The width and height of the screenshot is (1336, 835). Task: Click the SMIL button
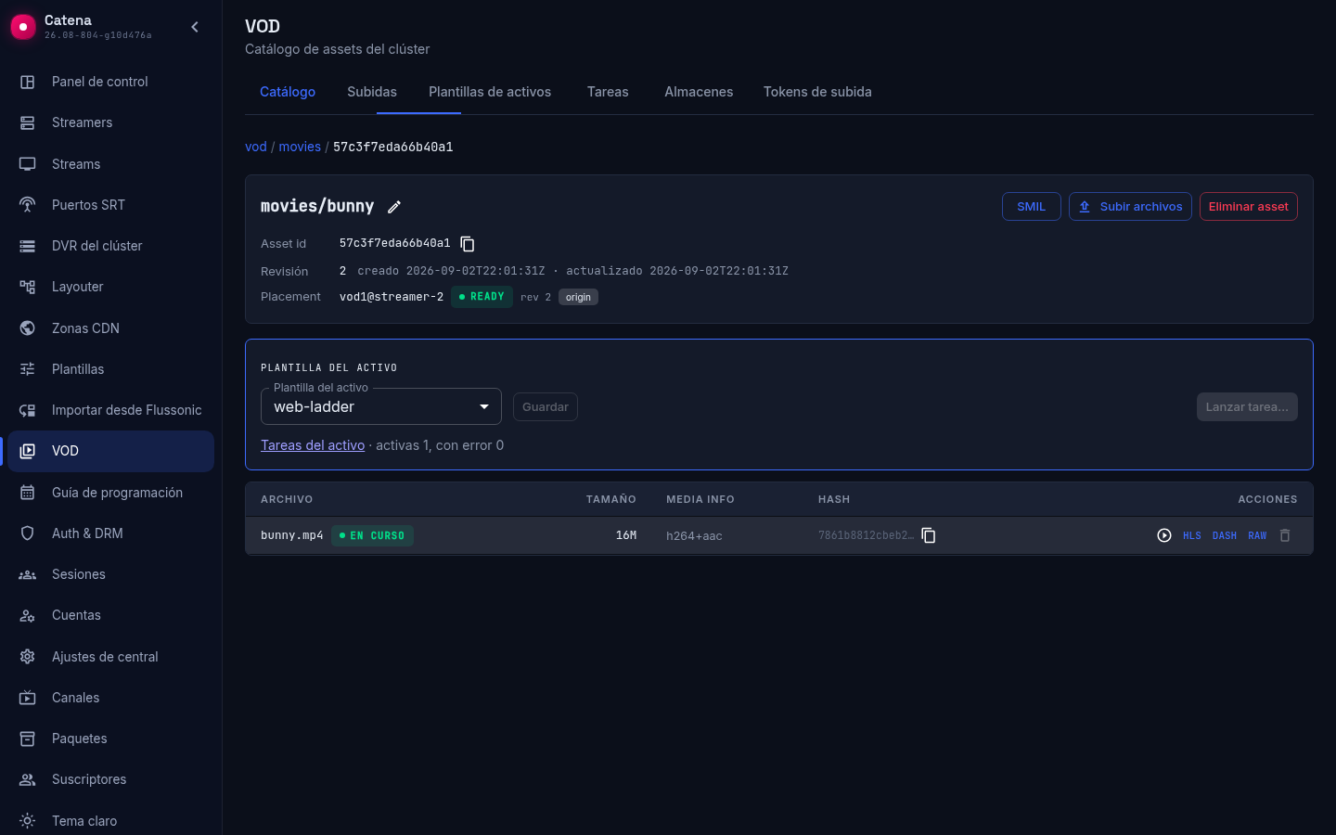click(x=1032, y=207)
